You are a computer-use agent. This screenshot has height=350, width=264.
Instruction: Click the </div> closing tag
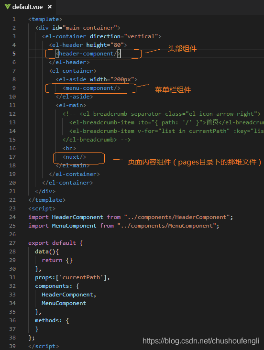[x=45, y=191]
